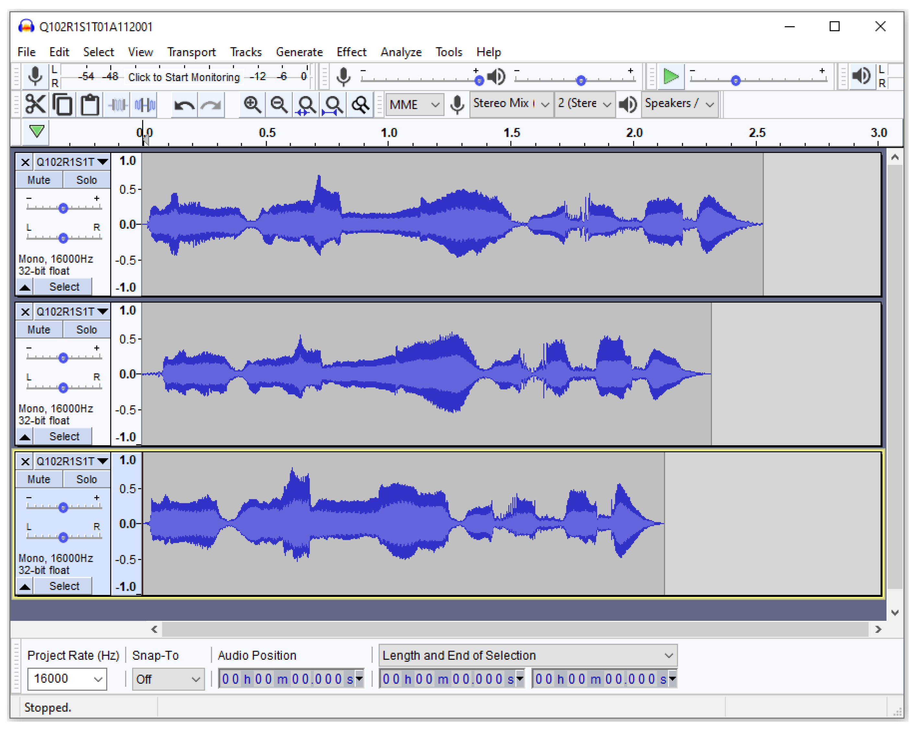This screenshot has width=914, height=733.
Task: Click the Zoom Toggle icon
Action: [360, 104]
